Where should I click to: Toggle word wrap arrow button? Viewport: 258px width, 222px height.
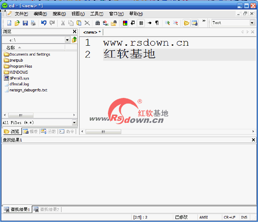(x=133, y=23)
